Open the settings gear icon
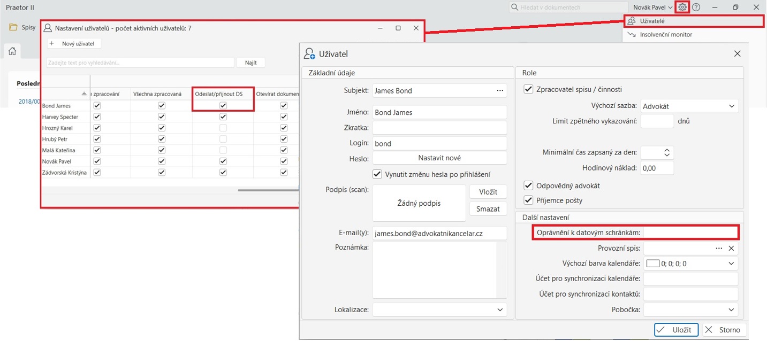Image resolution: width=767 pixels, height=341 pixels. pos(682,7)
